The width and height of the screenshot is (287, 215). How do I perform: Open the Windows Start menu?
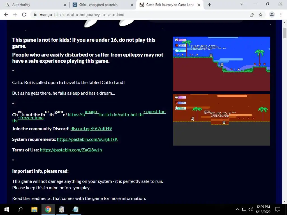click(7, 209)
